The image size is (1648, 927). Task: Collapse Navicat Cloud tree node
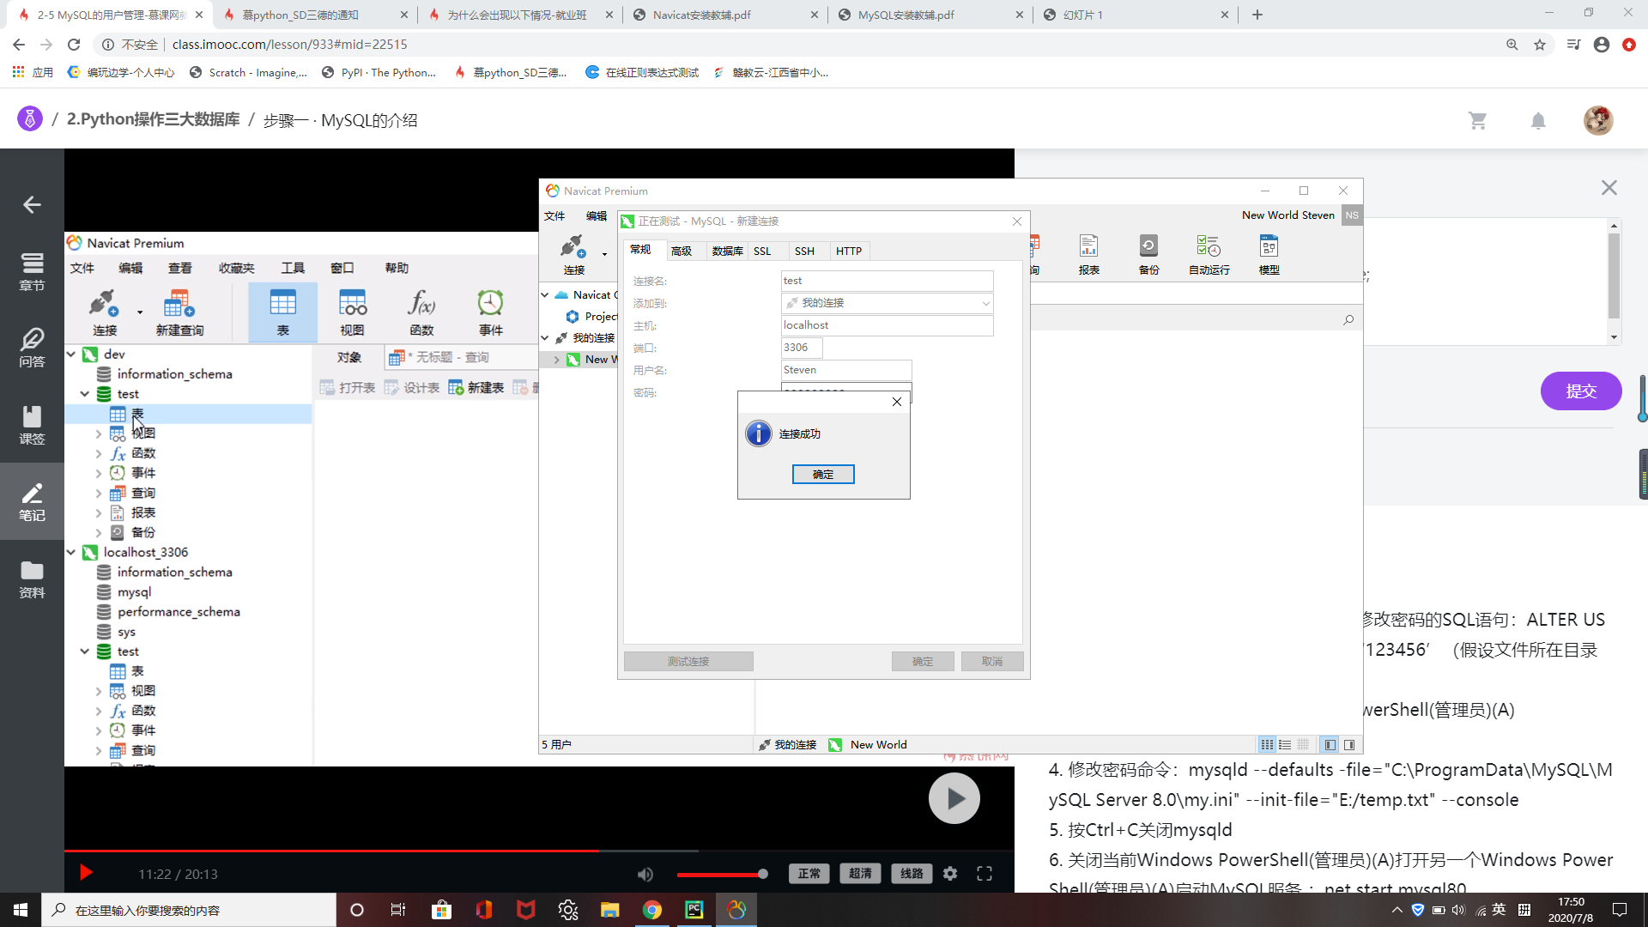(545, 294)
